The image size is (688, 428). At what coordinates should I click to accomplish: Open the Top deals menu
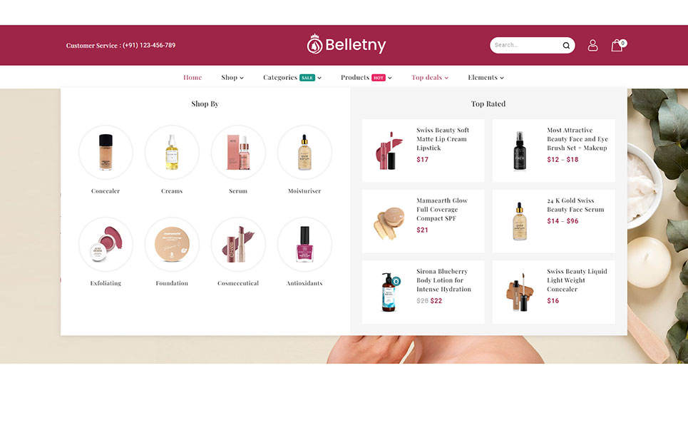tap(430, 77)
